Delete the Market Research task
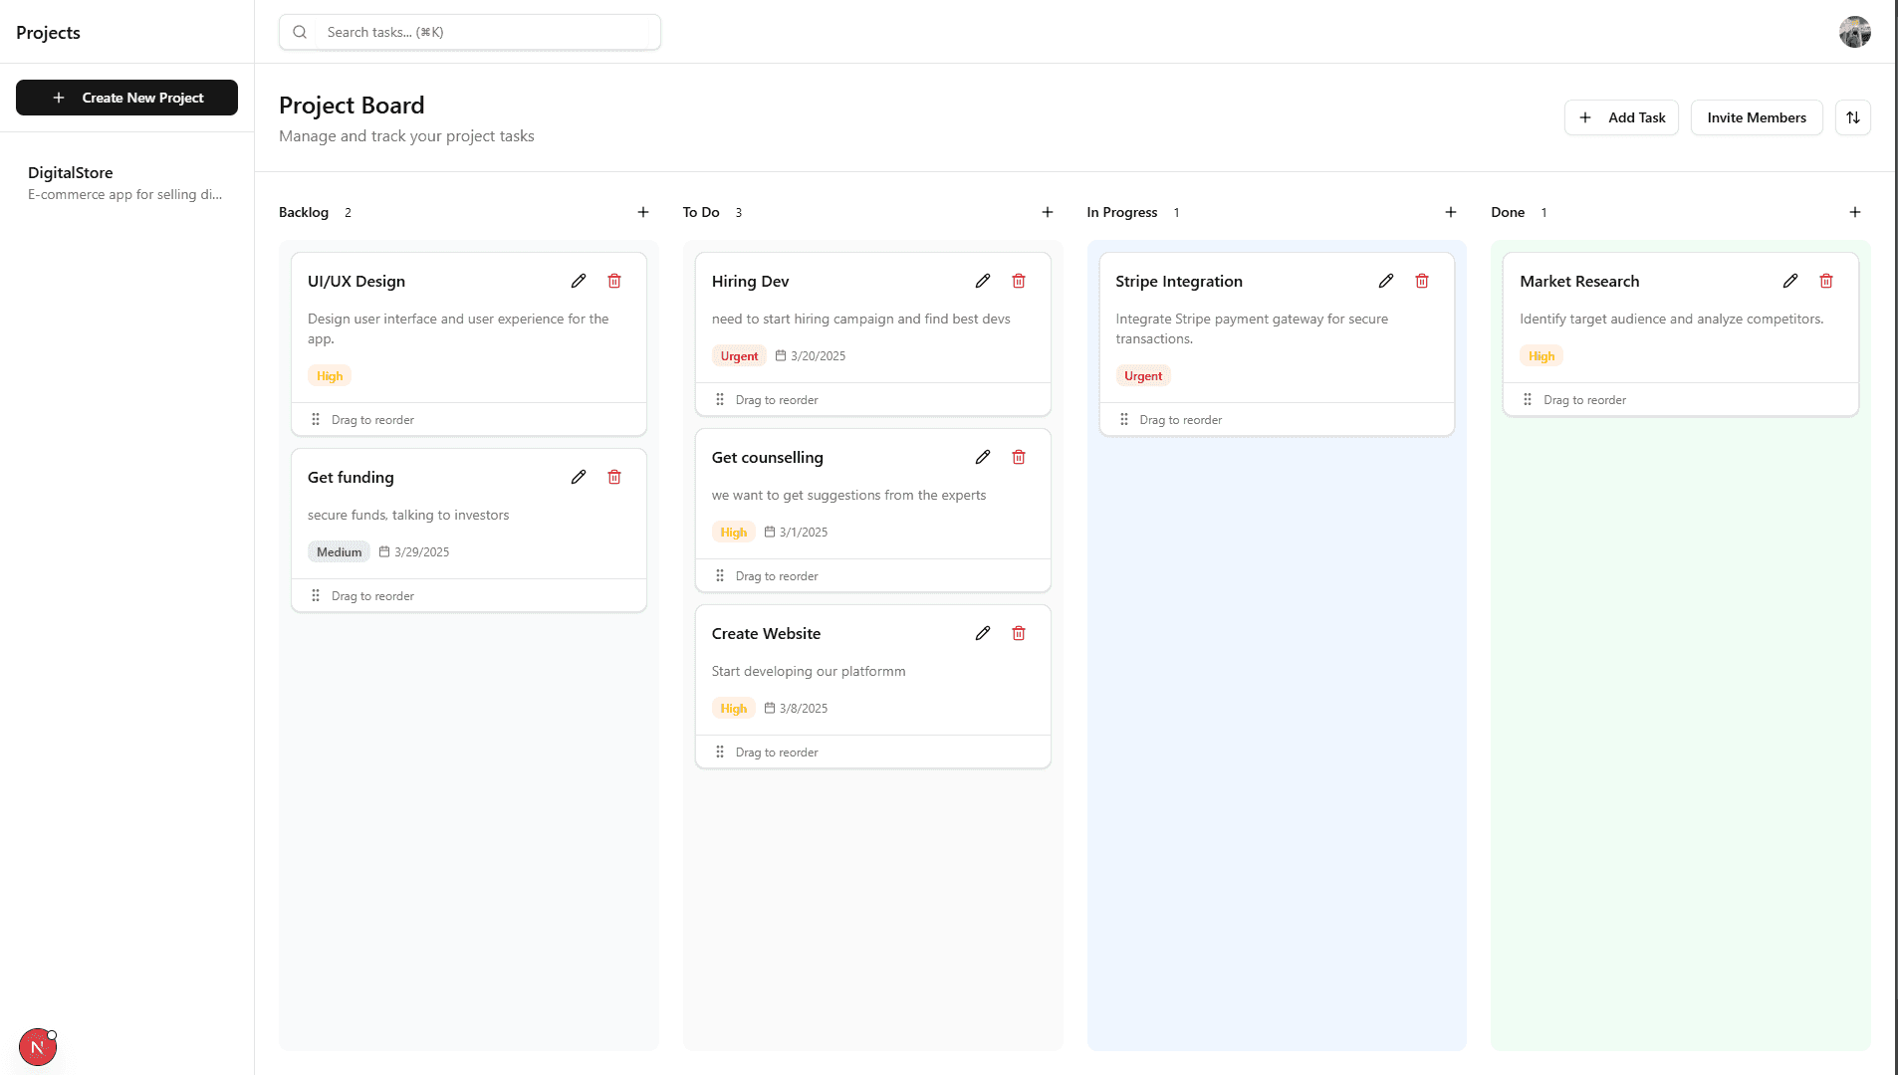1898x1075 pixels. tap(1826, 281)
